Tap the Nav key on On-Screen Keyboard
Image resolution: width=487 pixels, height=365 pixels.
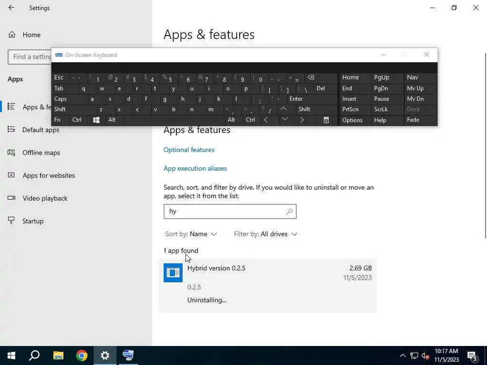point(420,77)
